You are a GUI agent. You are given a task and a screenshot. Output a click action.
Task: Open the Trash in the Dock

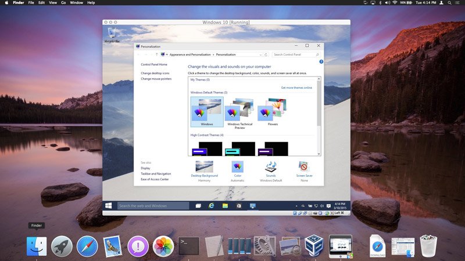point(428,245)
